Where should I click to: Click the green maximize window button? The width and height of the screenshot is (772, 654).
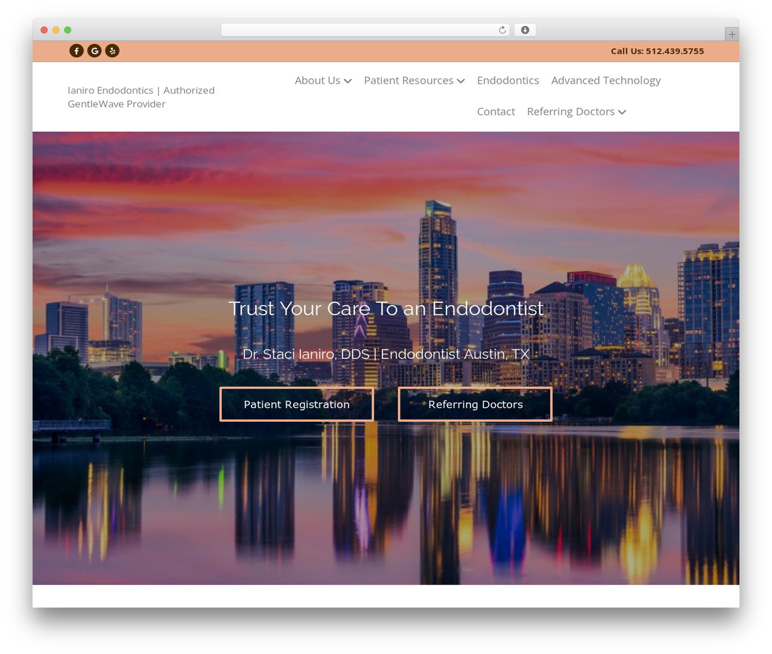[68, 30]
